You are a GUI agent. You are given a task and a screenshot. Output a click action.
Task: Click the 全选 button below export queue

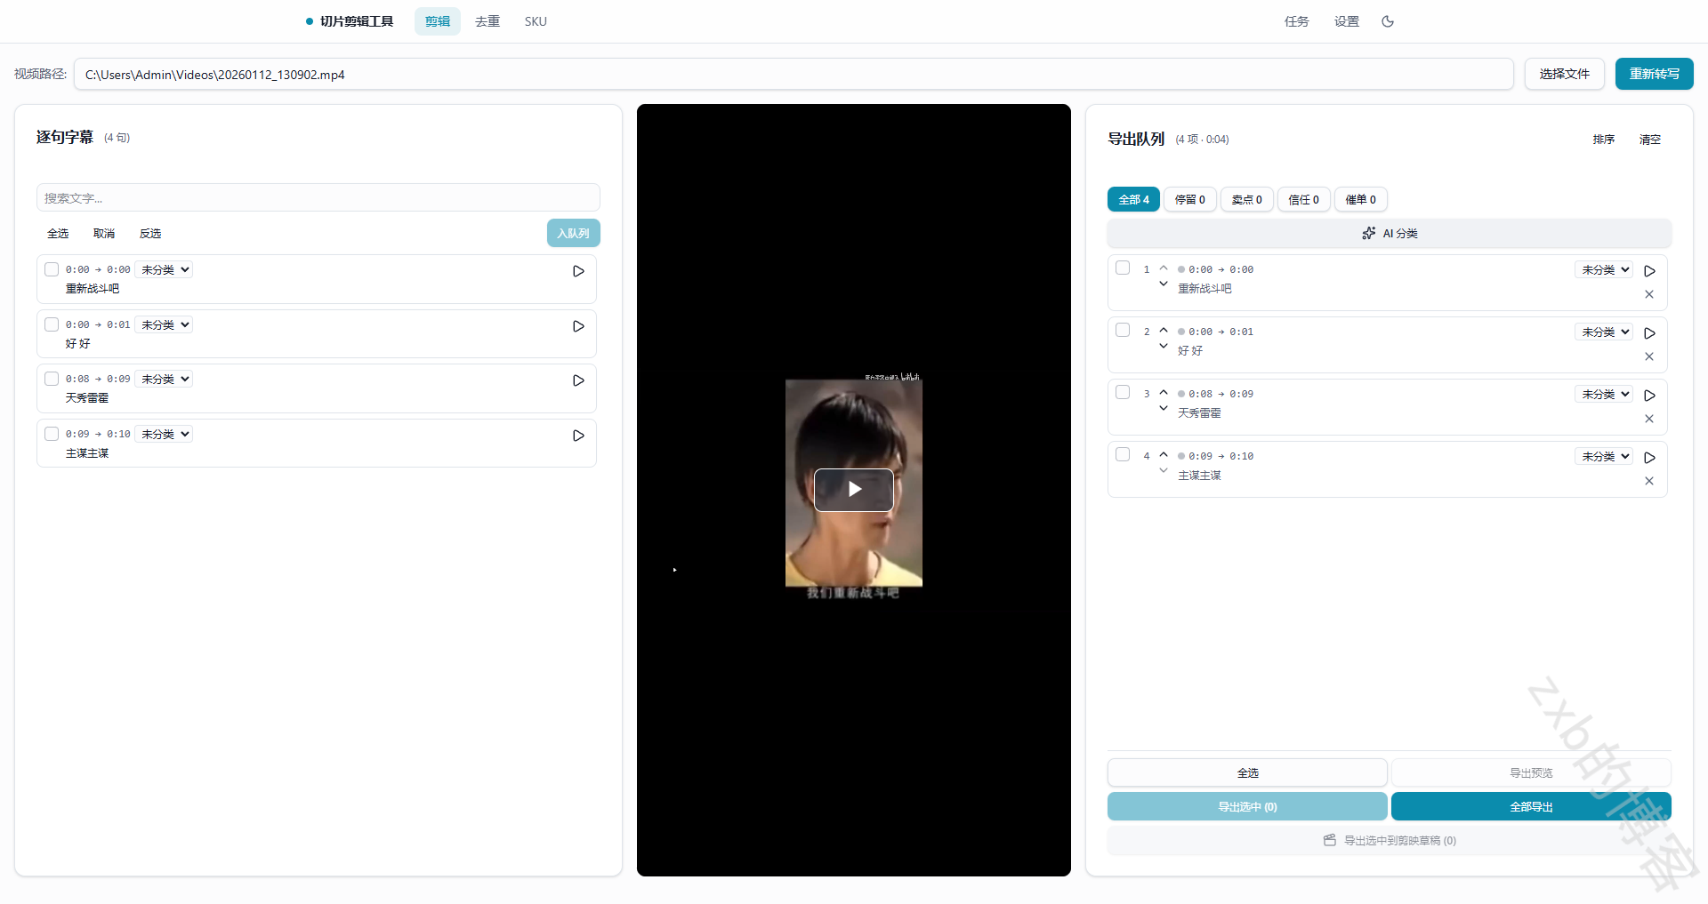click(1247, 772)
